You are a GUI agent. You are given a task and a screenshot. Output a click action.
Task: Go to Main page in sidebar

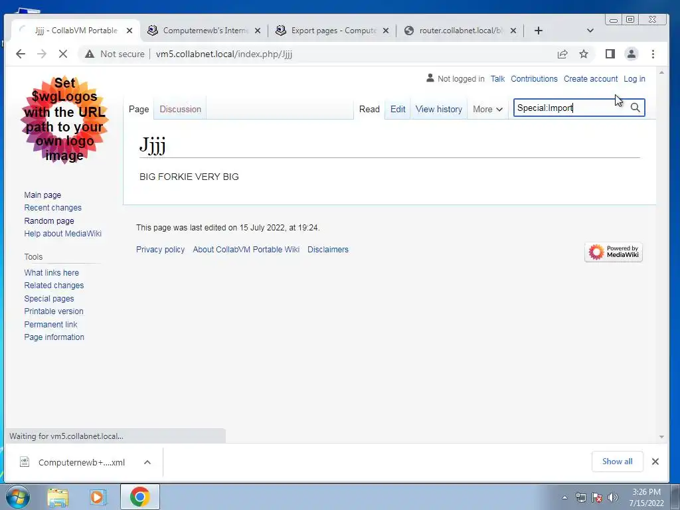(42, 195)
